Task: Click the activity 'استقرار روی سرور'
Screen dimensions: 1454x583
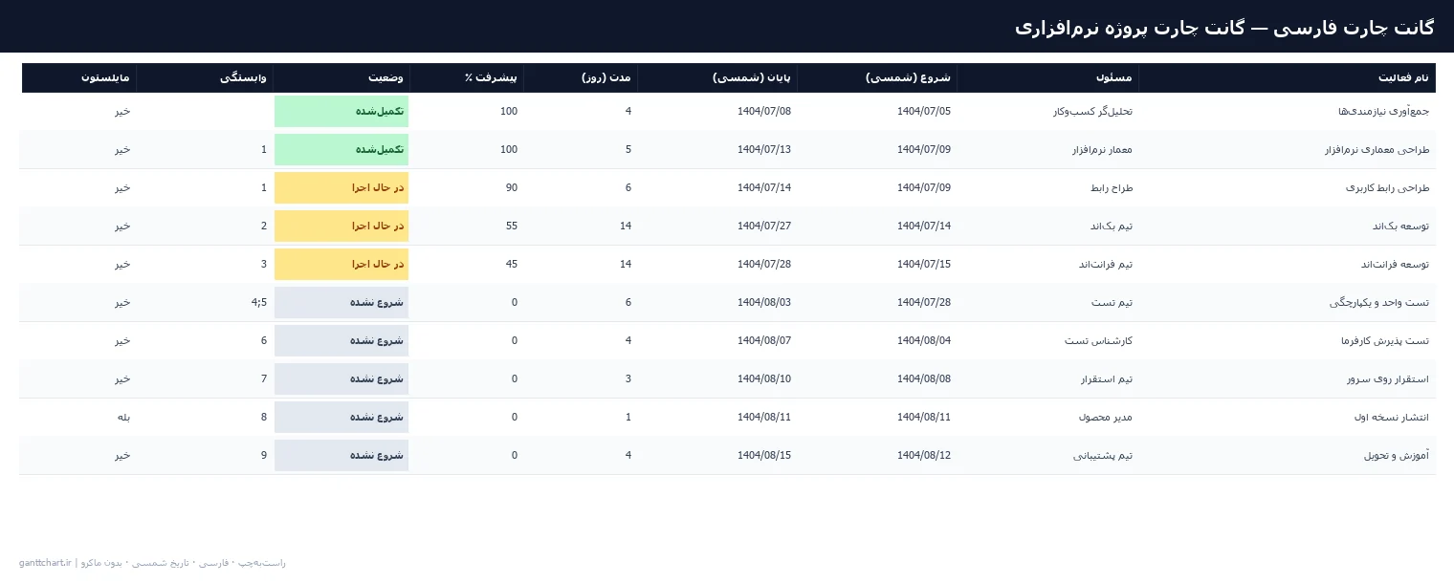Action: (1387, 378)
